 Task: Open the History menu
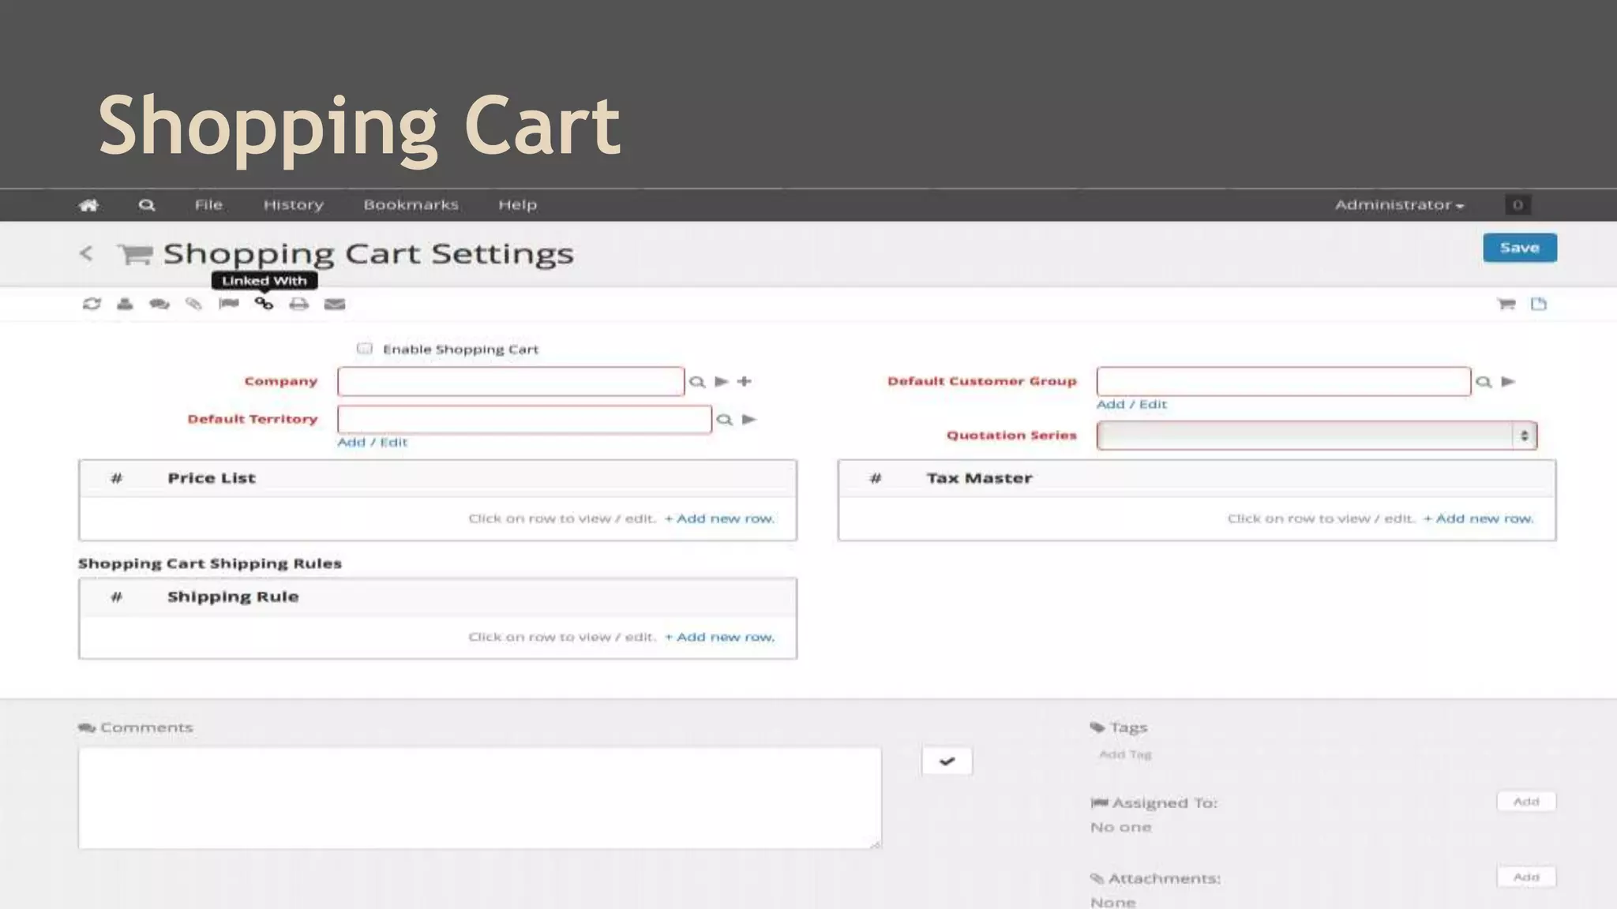coord(293,205)
